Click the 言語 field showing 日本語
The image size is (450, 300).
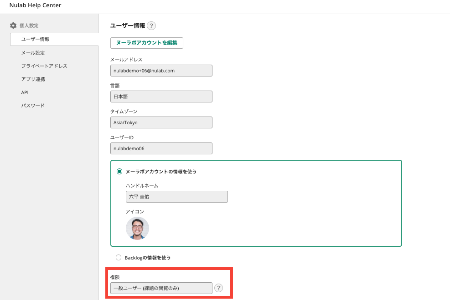click(x=161, y=97)
